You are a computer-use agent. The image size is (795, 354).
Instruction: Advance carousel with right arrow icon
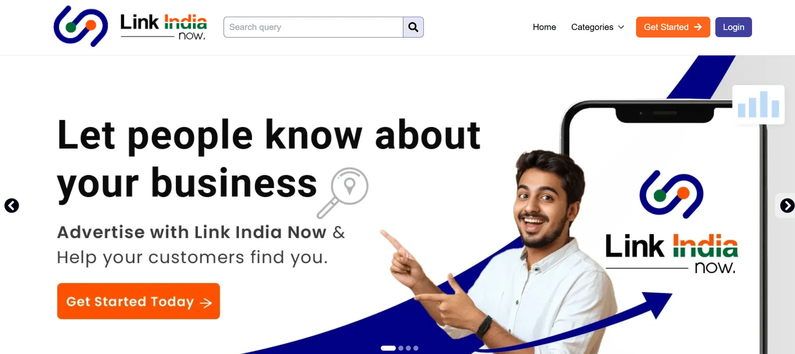coord(787,206)
